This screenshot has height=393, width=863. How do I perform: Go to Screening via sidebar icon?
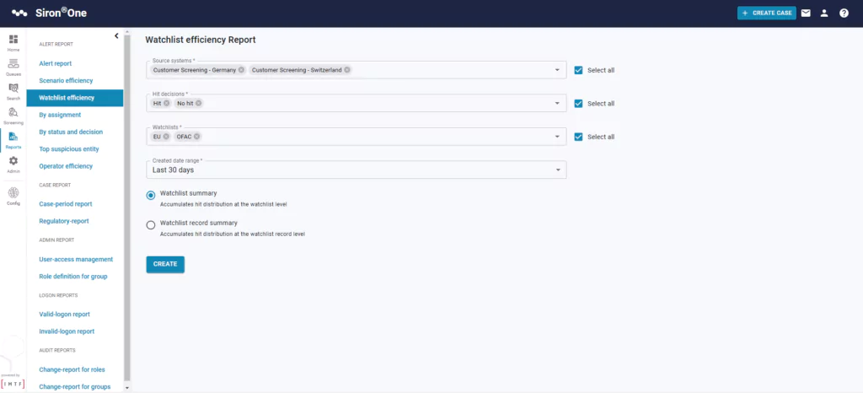coord(13,113)
